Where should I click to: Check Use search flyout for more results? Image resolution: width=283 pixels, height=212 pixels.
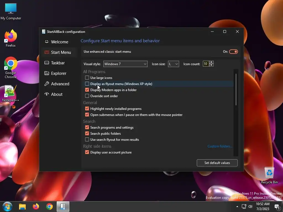pos(87,139)
